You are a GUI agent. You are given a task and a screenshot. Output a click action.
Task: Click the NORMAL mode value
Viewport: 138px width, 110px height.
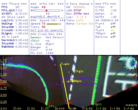point(79,7)
